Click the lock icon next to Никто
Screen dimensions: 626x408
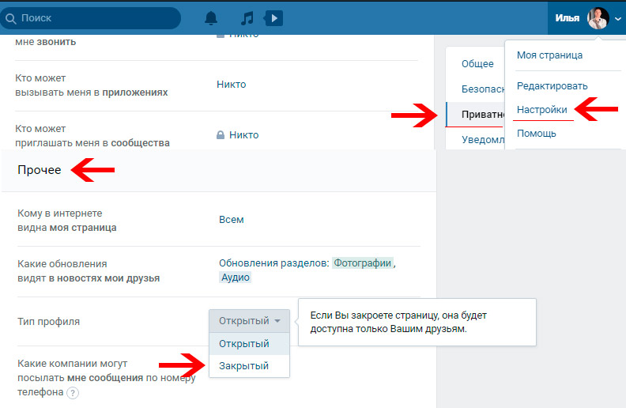[x=221, y=135]
